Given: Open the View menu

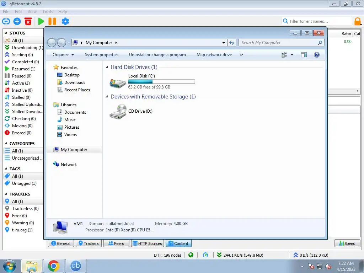Looking at the screenshot, I should point(32,12).
